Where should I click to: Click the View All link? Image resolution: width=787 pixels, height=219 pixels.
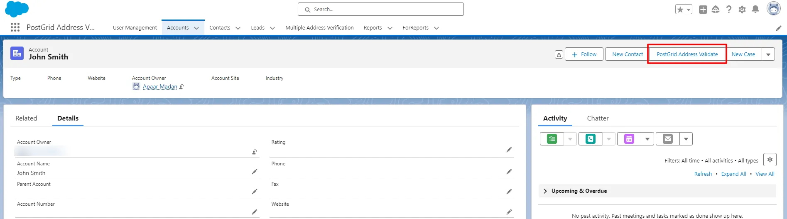pyautogui.click(x=765, y=174)
